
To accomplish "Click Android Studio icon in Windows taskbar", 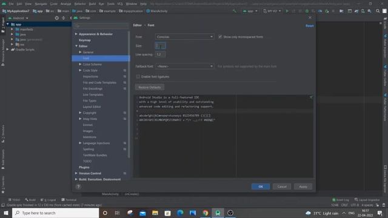I will (218, 213).
